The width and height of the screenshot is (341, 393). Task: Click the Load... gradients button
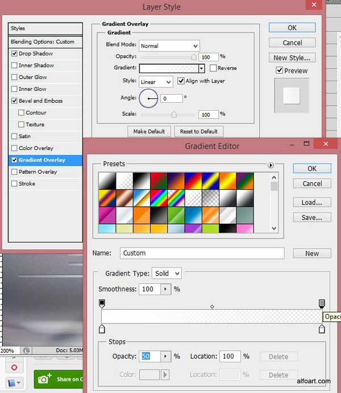click(312, 202)
